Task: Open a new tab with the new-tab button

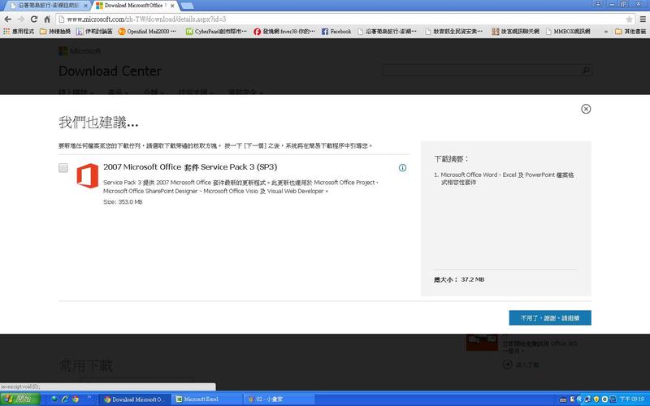Action: click(187, 6)
